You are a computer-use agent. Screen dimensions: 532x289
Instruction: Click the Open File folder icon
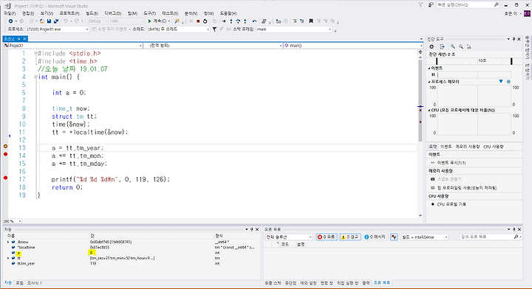[41, 21]
